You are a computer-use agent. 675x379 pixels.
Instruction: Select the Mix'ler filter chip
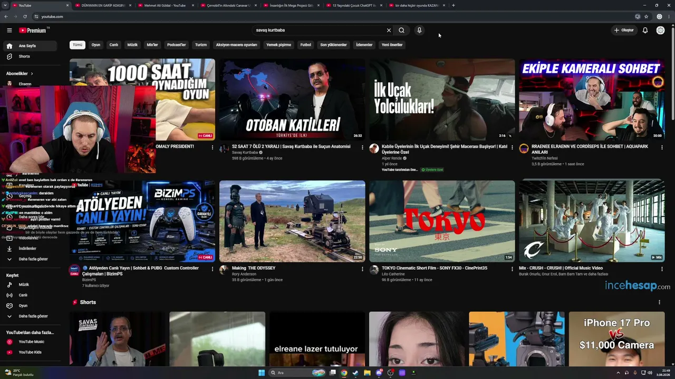[152, 45]
